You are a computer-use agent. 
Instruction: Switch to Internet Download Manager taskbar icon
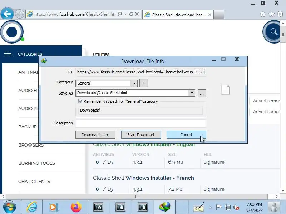coord(165,207)
